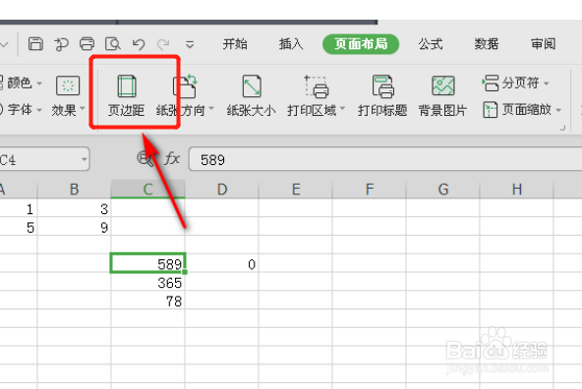
Task: Select column H header
Action: pos(517,190)
